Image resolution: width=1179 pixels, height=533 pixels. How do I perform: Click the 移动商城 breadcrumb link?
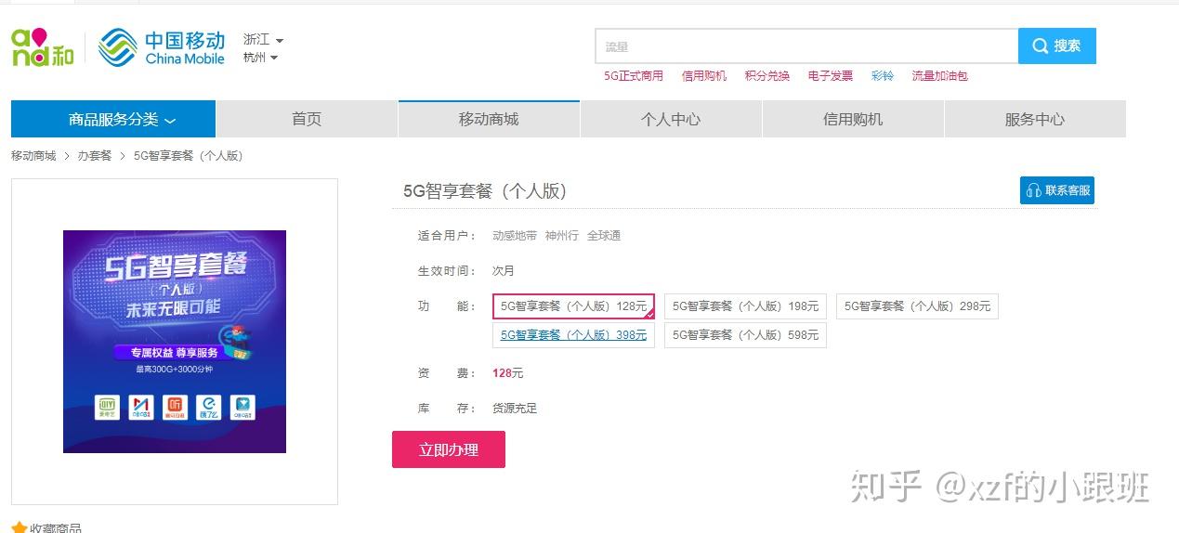click(x=33, y=156)
